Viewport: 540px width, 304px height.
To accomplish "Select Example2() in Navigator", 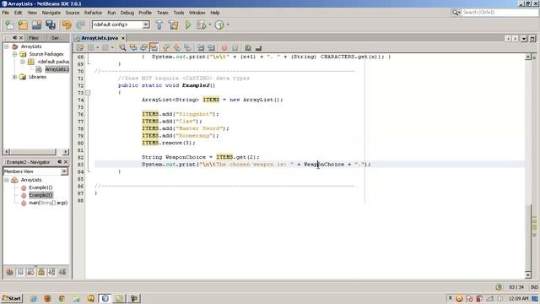I will (40, 195).
